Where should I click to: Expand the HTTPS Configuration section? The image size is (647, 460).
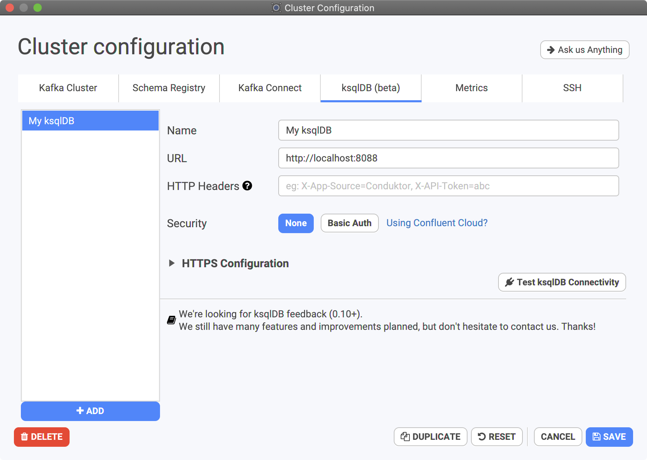point(171,263)
